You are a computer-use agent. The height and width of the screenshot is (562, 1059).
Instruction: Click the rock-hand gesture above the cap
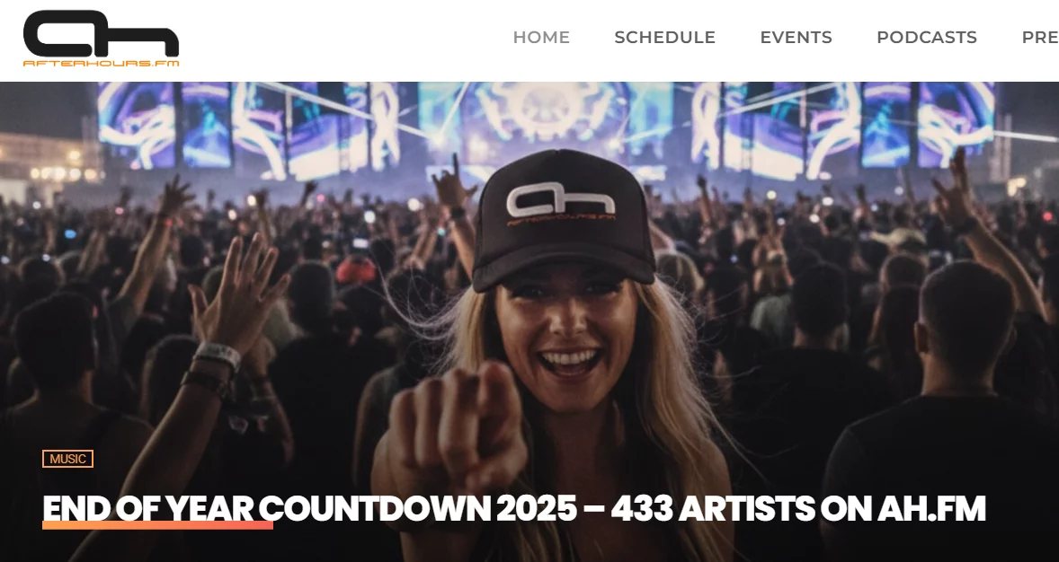[x=452, y=180]
